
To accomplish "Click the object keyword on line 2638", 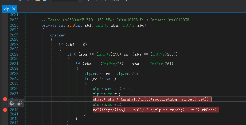I will (x=99, y=99).
